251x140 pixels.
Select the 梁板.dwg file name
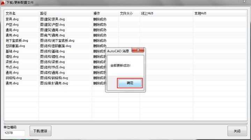(x=12, y=62)
